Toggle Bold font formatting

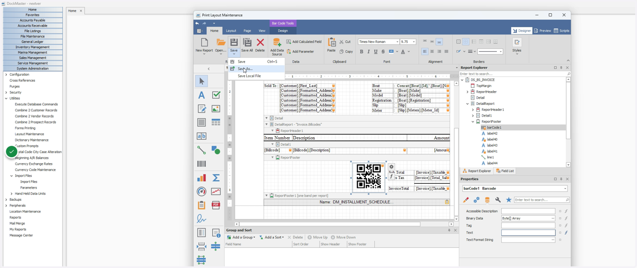pyautogui.click(x=361, y=52)
